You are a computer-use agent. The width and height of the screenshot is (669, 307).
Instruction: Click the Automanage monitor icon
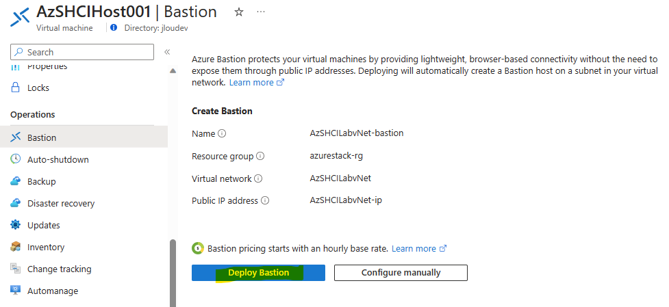point(15,291)
